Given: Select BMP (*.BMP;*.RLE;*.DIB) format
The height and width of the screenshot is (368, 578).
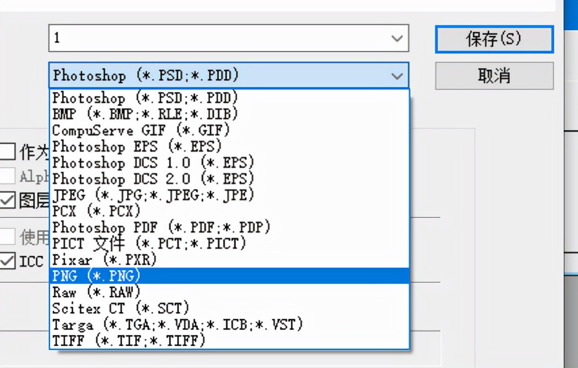Looking at the screenshot, I should 229,114.
